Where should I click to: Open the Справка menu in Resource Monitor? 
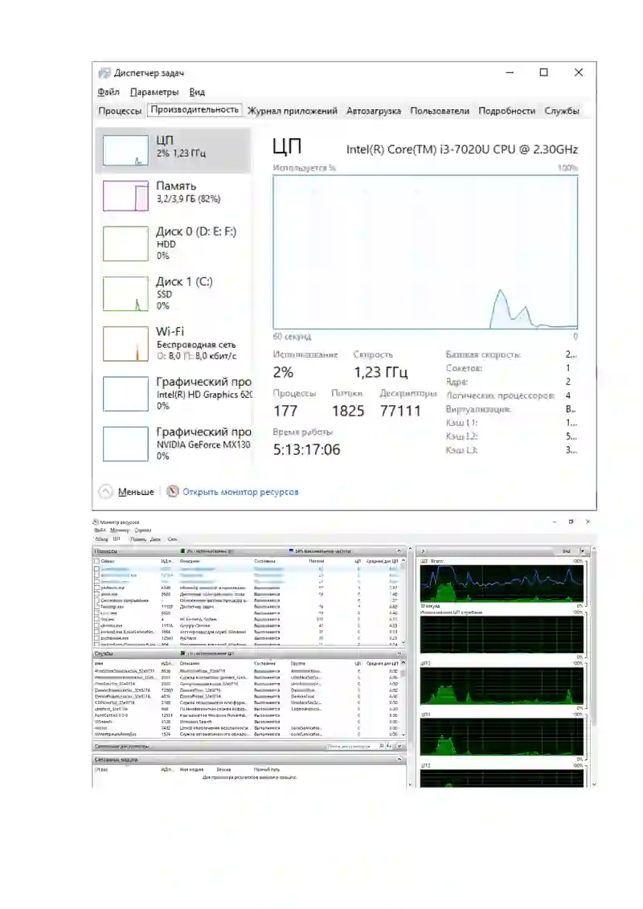click(x=142, y=530)
